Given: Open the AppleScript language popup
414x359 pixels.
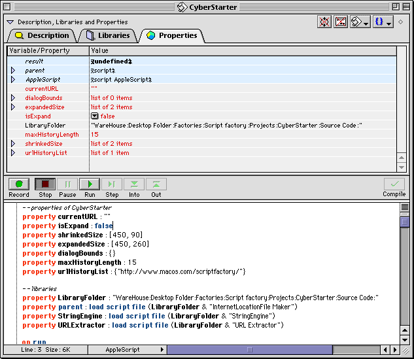Looking at the screenshot, I should (x=128, y=350).
